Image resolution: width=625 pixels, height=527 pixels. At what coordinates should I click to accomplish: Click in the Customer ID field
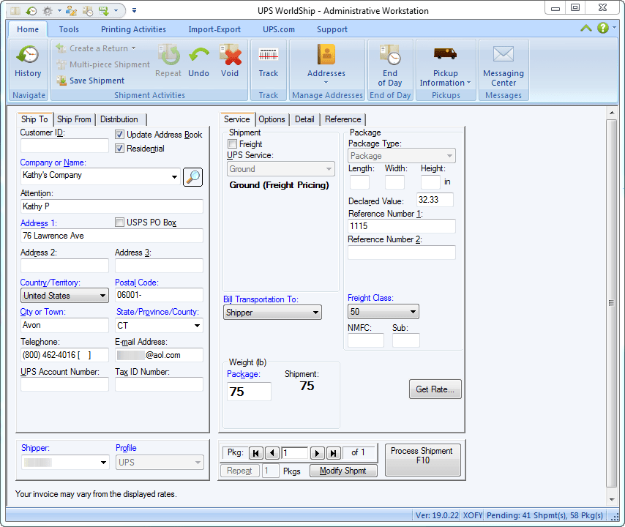tap(64, 146)
